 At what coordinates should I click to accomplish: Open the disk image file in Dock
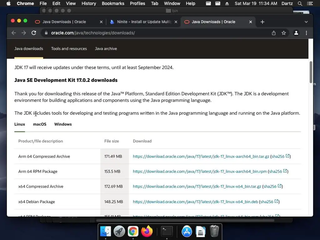click(200, 232)
